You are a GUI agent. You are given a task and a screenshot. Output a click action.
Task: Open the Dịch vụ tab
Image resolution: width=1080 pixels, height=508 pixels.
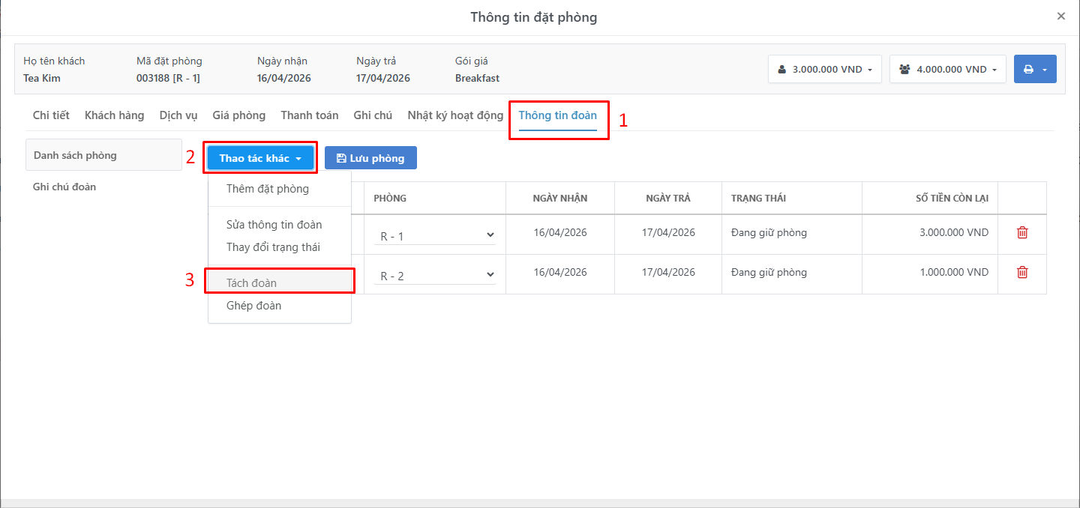pyautogui.click(x=178, y=115)
